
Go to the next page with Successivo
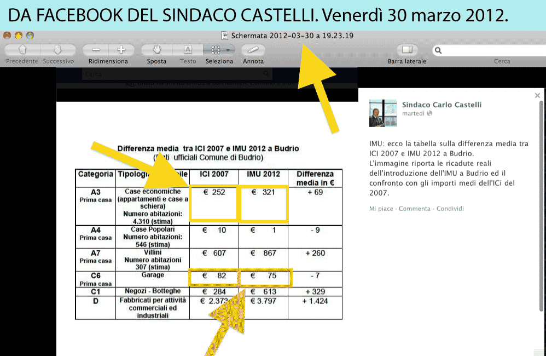click(x=58, y=50)
